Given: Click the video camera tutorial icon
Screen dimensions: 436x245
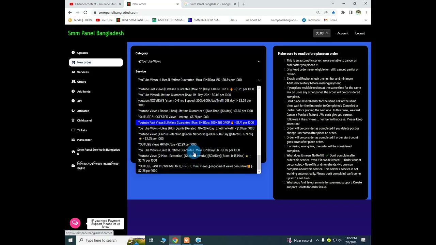Looking at the screenshot, I should click(x=73, y=166).
